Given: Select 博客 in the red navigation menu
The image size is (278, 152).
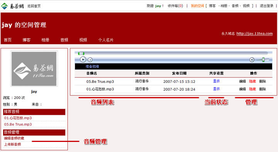Looking at the screenshot, I should click(27, 40).
